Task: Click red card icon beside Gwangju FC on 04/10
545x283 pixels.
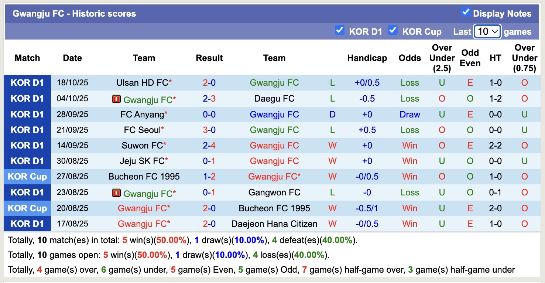Action: tap(116, 99)
